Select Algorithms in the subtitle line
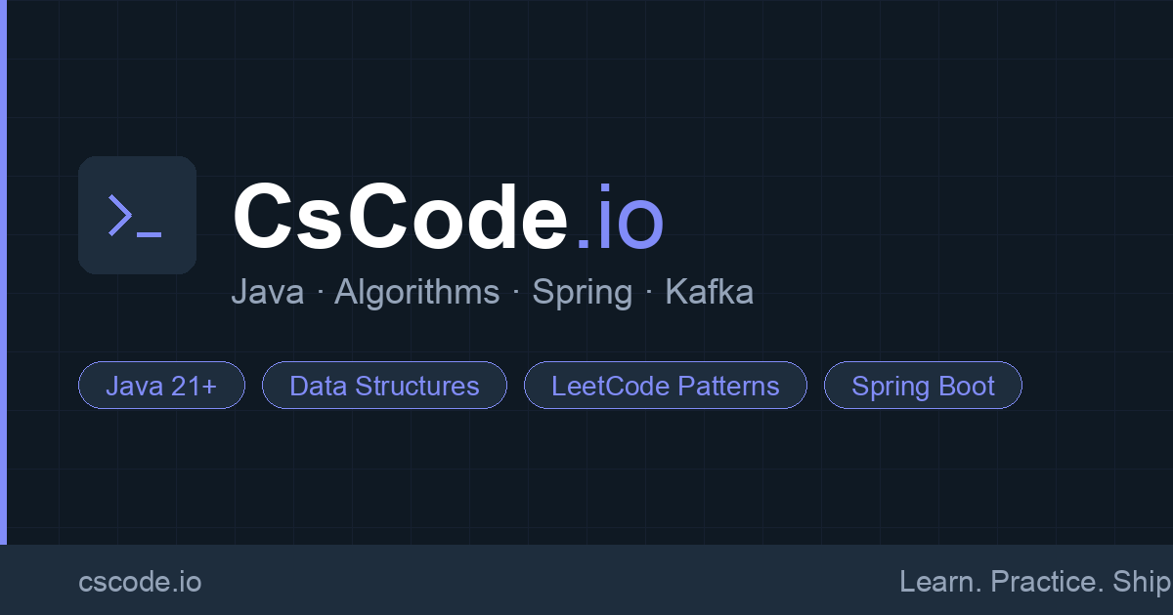 click(x=416, y=292)
